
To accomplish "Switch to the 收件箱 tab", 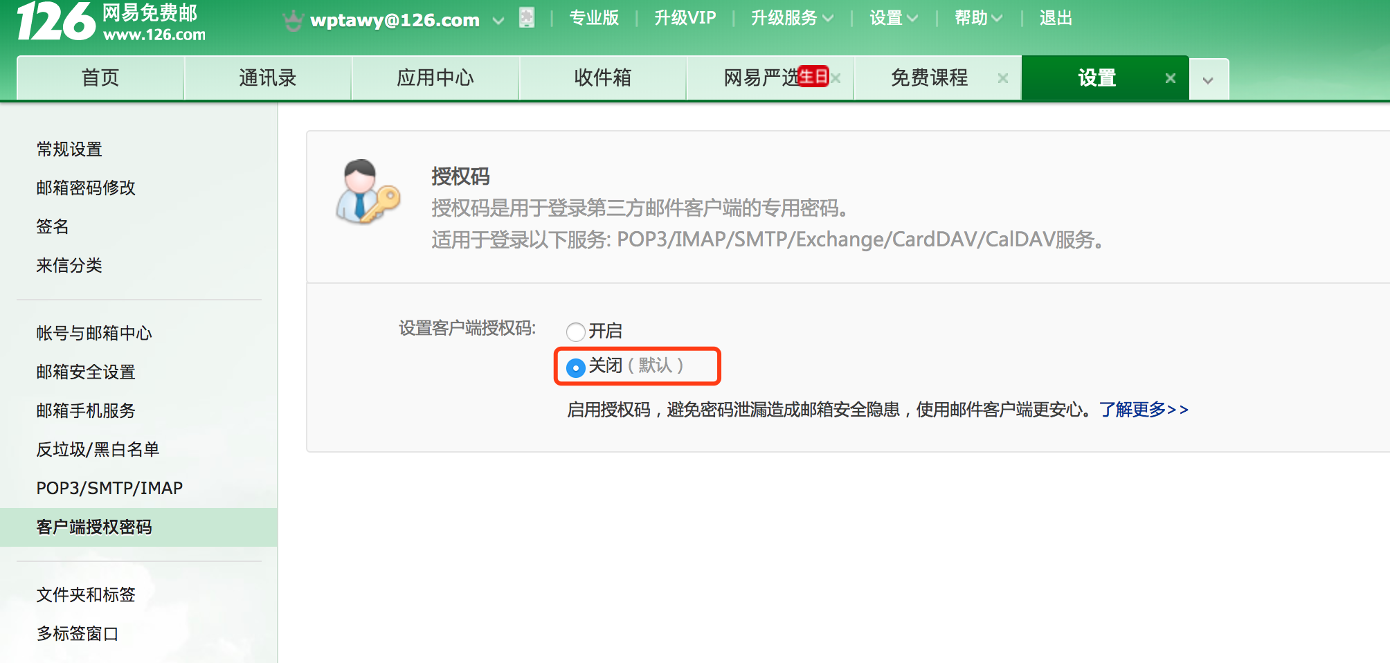I will click(x=602, y=78).
